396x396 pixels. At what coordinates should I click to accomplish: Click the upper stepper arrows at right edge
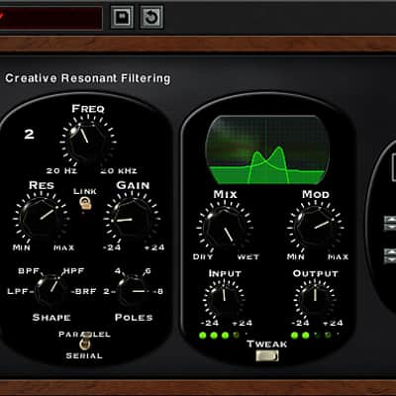pos(390,223)
